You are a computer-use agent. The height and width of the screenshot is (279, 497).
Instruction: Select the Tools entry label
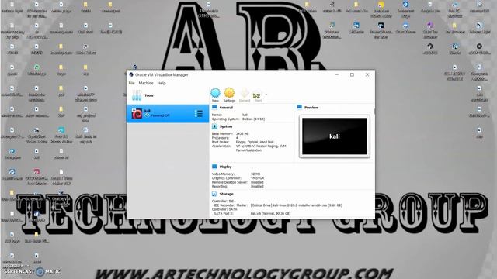click(x=148, y=95)
